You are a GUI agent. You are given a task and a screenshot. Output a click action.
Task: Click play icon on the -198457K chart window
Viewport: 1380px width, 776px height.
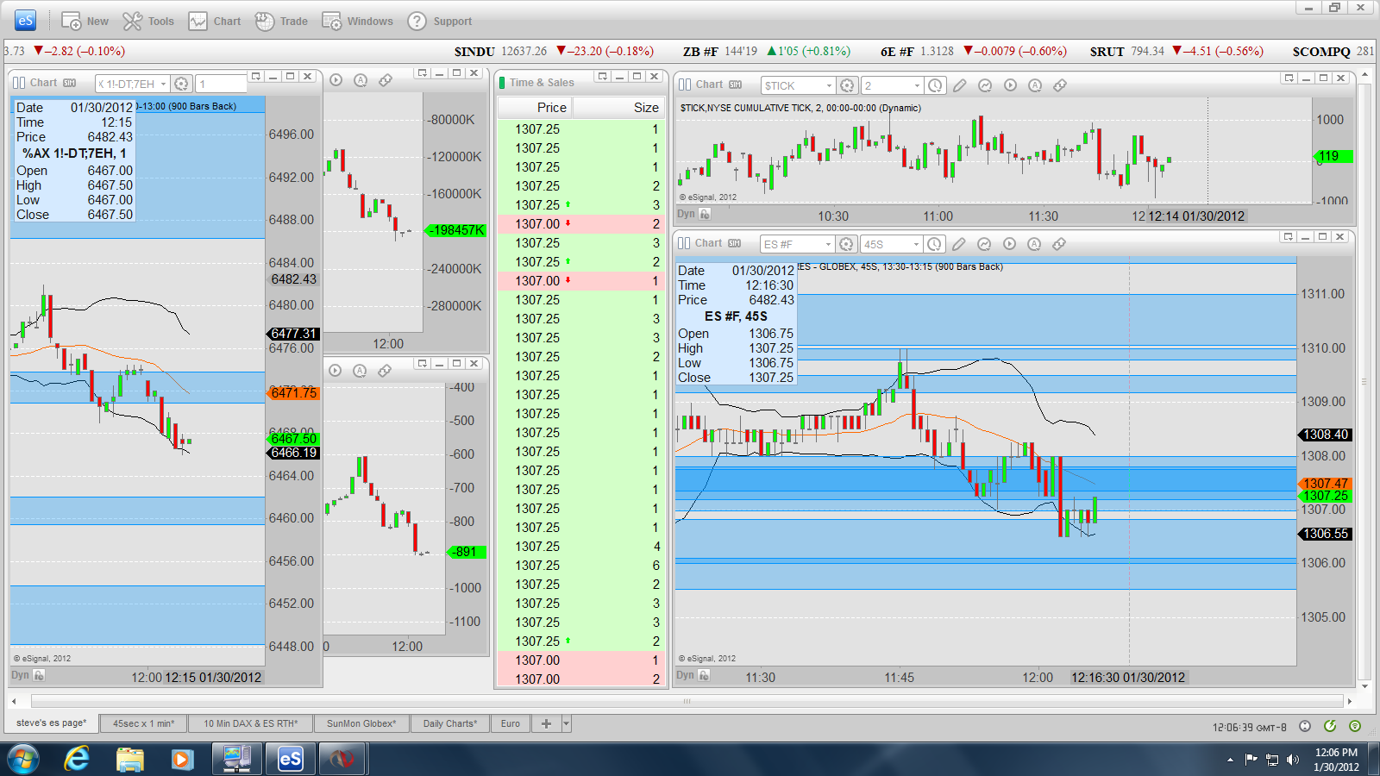336,80
